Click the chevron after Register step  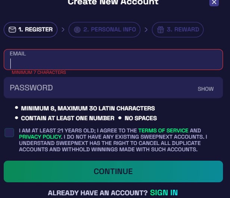tap(63, 30)
